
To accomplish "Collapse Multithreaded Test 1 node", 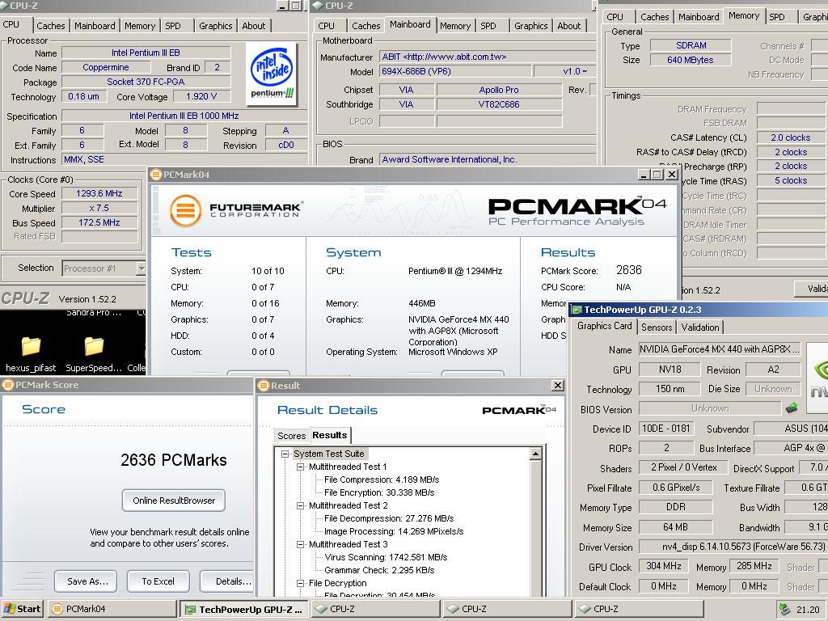I will pyautogui.click(x=301, y=467).
